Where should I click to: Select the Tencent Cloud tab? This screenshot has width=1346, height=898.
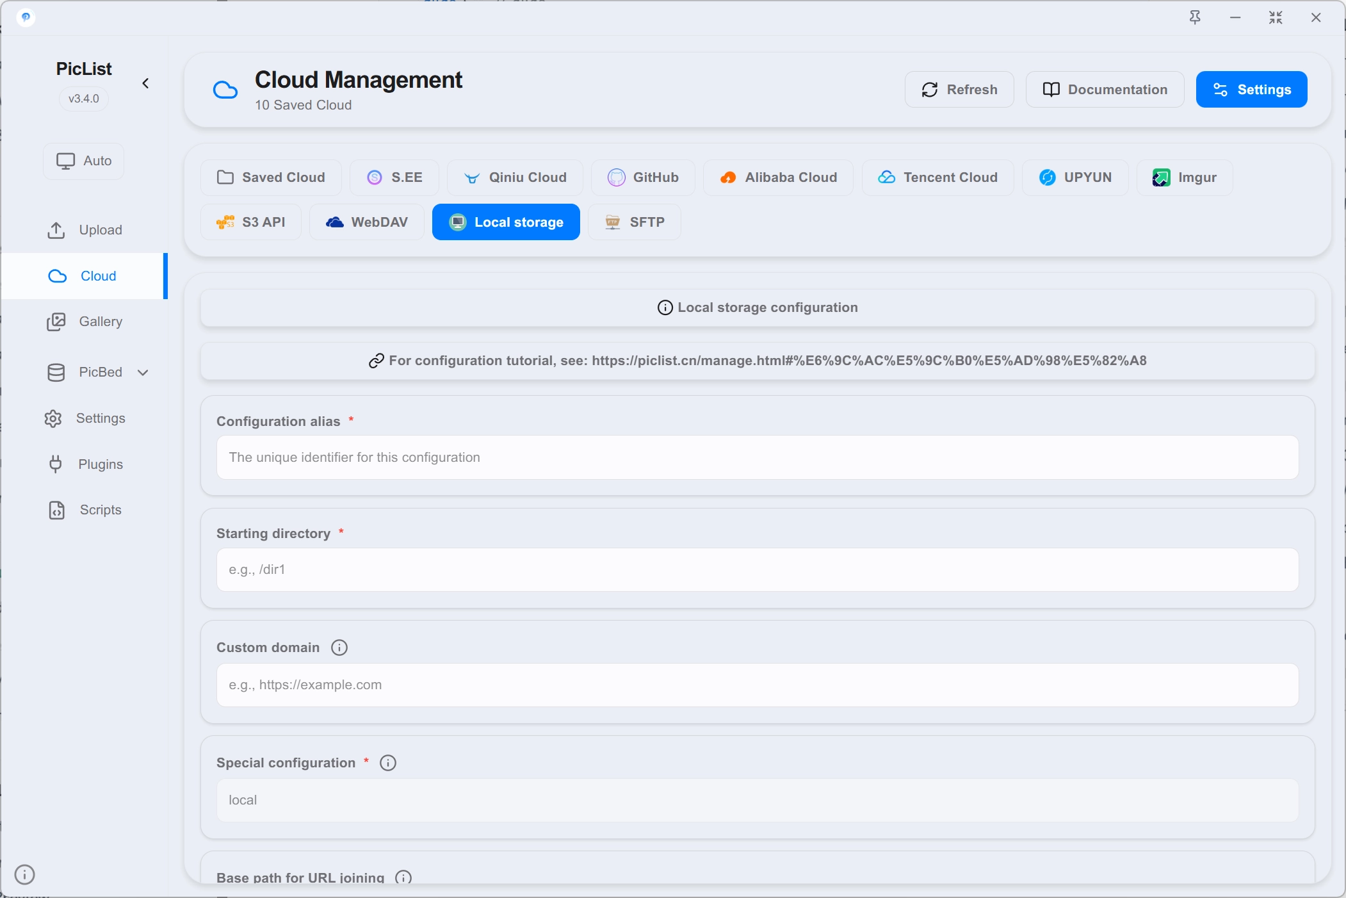click(x=937, y=177)
